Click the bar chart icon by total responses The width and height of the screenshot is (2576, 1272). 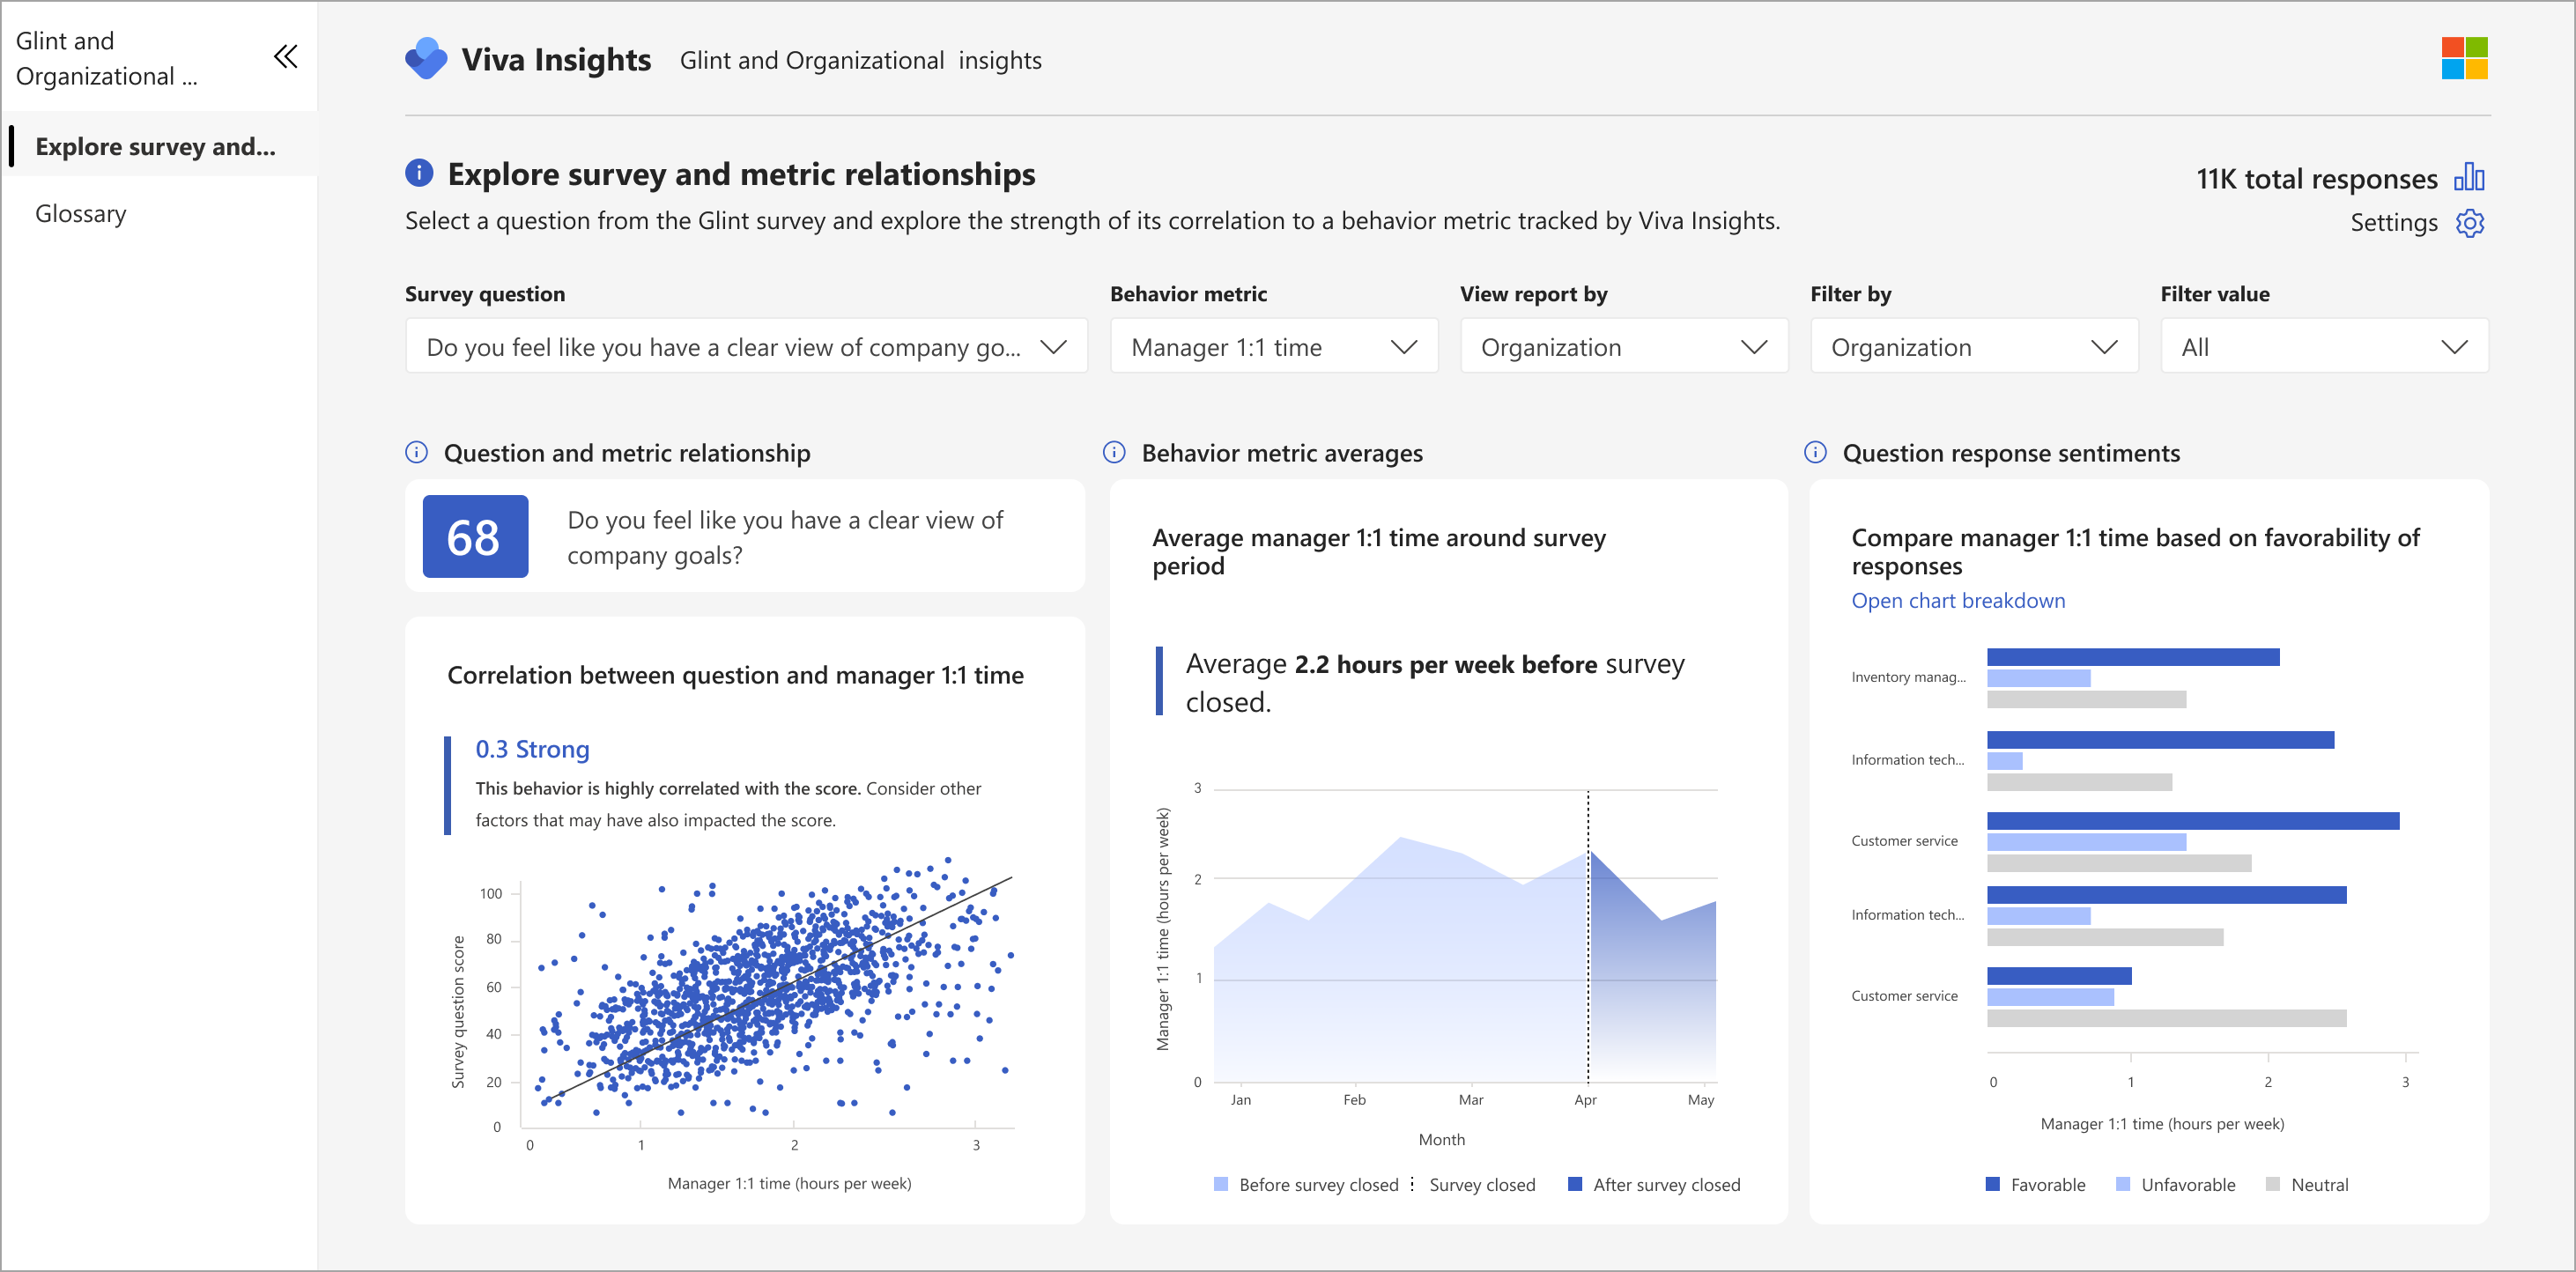(x=2469, y=177)
